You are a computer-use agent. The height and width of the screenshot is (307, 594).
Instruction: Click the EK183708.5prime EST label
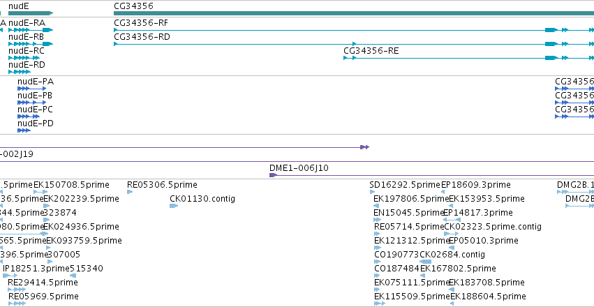pyautogui.click(x=487, y=283)
